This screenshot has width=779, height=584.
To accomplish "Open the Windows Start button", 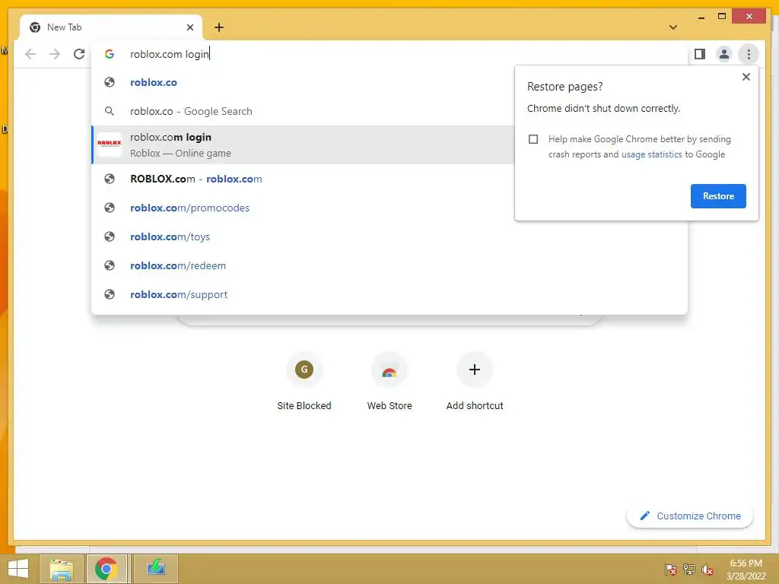I will coord(18,569).
